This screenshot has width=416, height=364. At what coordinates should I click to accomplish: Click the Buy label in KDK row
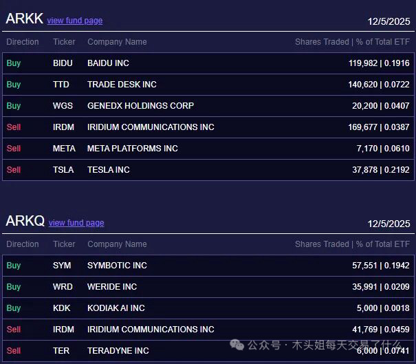click(x=14, y=308)
